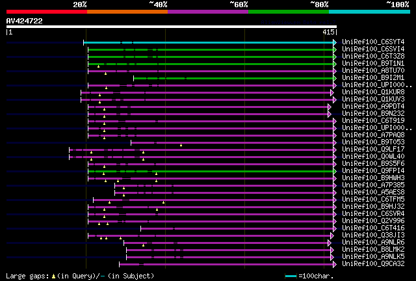This screenshot has height=281, width=416.
Task: Click the purple ~60% identity color bar
Action: coord(208,12)
